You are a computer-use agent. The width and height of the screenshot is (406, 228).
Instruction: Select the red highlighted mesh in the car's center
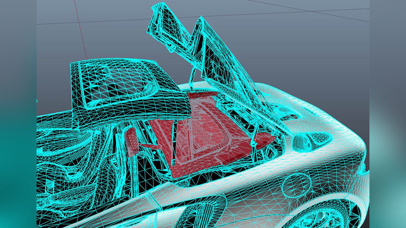coord(203,142)
